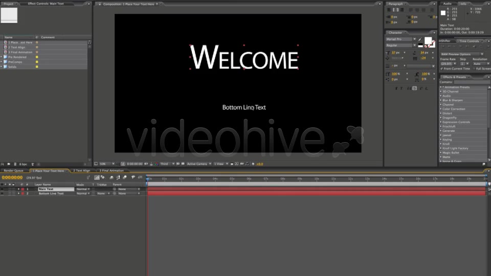Switch to 3 Final Animation tab
Viewport: 491px width, 276px height.
111,171
